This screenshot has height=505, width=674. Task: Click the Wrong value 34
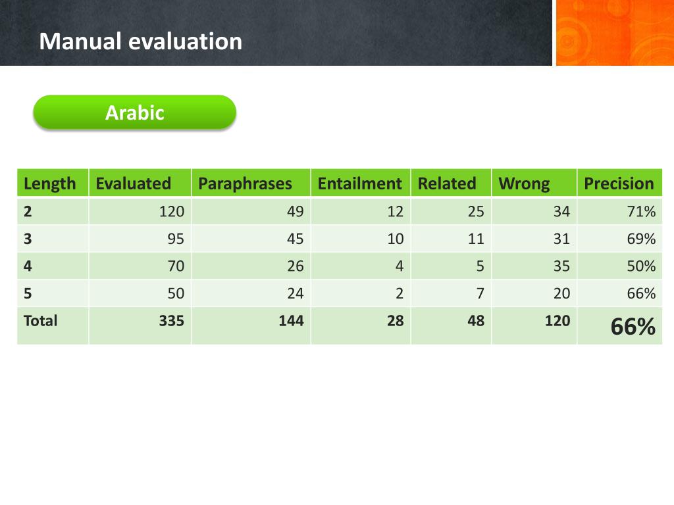561,211
